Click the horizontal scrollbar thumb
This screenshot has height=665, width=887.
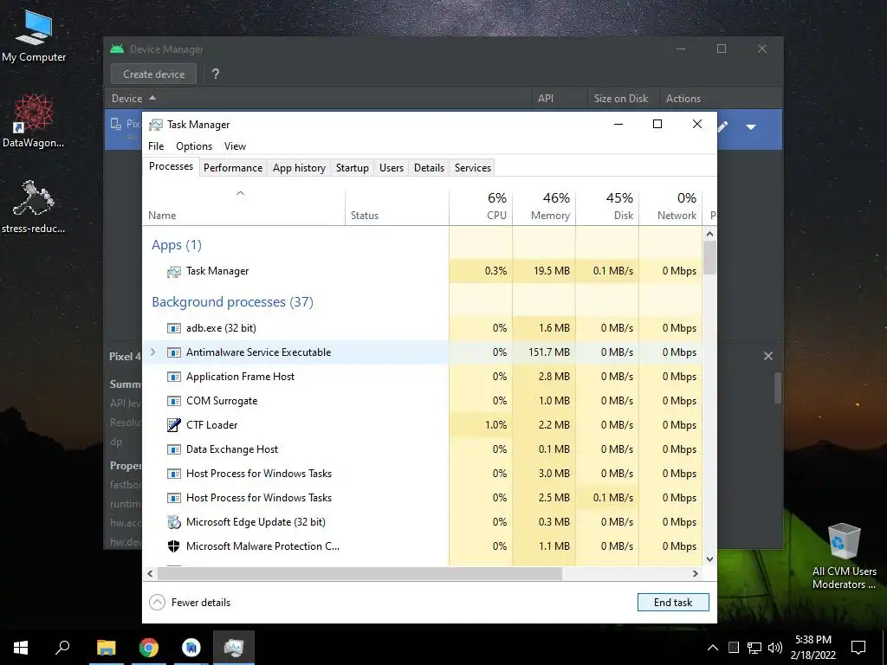point(359,573)
